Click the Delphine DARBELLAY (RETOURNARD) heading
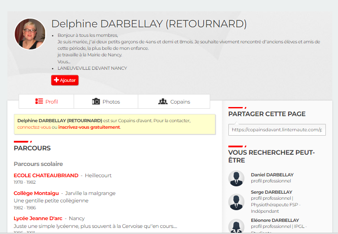The image size is (338, 234). (x=149, y=24)
